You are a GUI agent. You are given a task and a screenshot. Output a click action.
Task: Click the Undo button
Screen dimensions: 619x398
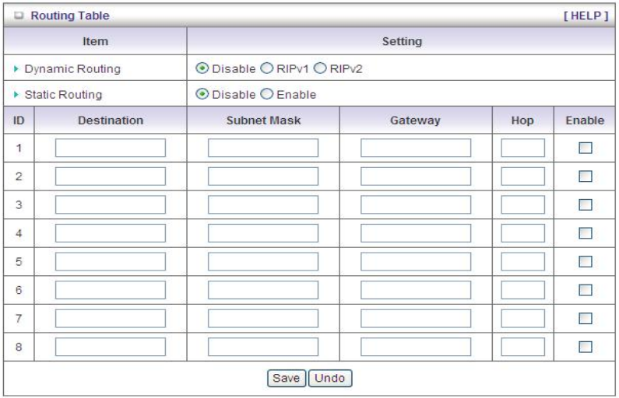[330, 379]
